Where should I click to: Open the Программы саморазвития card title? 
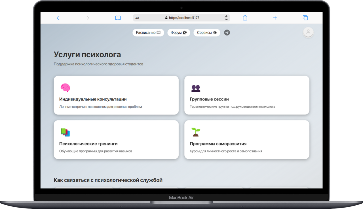pyautogui.click(x=218, y=144)
